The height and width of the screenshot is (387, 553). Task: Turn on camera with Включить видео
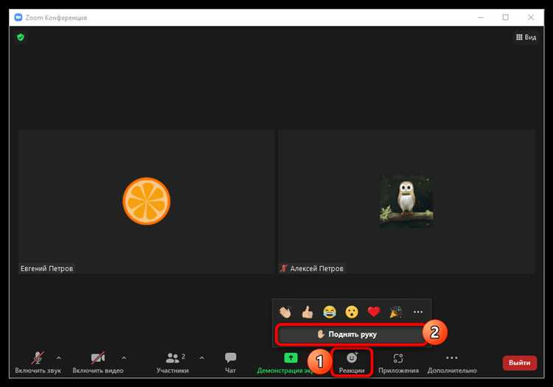[97, 363]
